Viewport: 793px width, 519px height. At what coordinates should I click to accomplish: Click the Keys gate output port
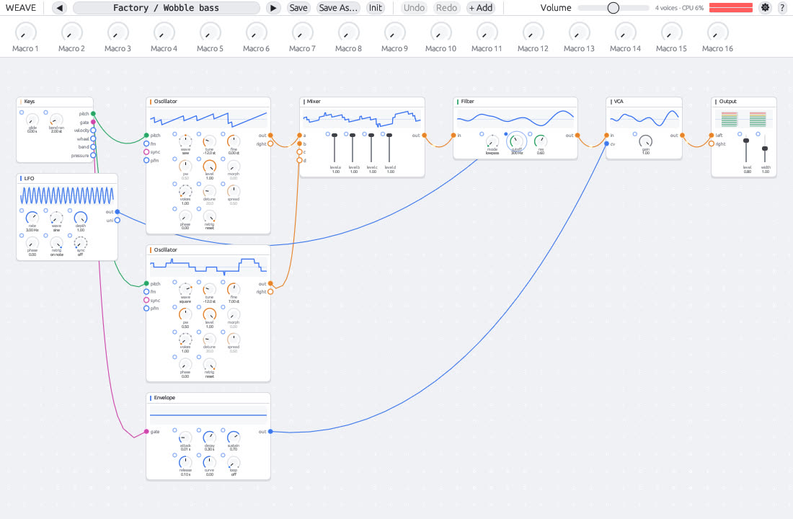[93, 123]
